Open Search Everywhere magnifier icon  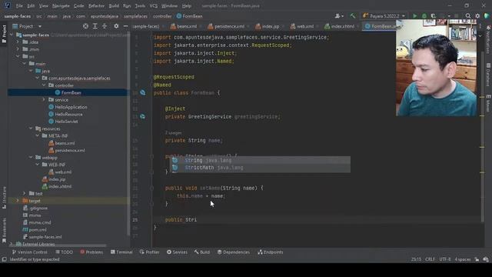coord(468,15)
